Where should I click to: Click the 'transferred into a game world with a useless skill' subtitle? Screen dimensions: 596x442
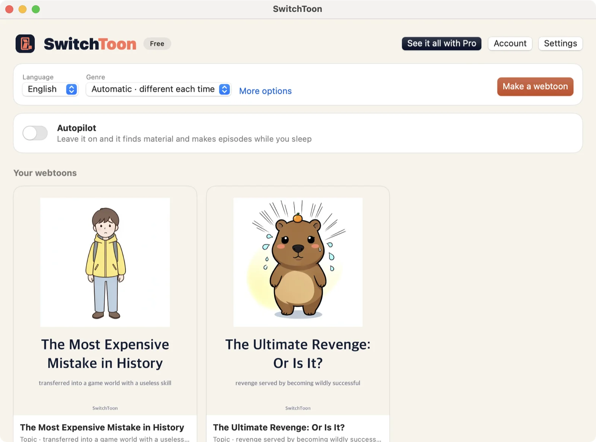(105, 383)
